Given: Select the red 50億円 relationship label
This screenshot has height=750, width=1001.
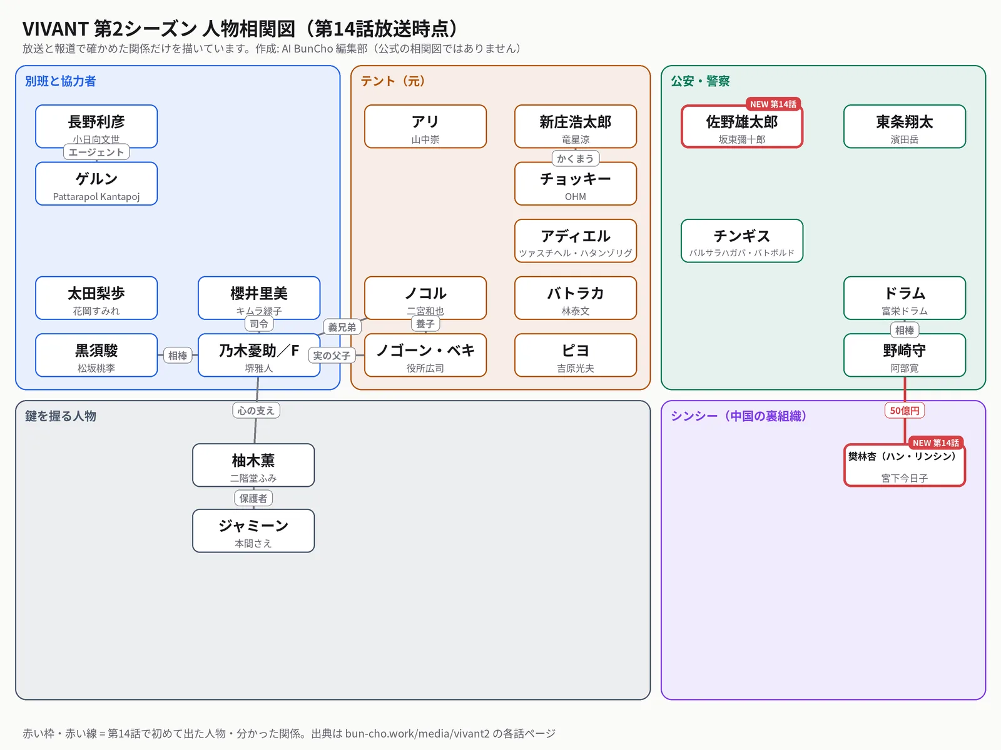Looking at the screenshot, I should click(x=905, y=410).
